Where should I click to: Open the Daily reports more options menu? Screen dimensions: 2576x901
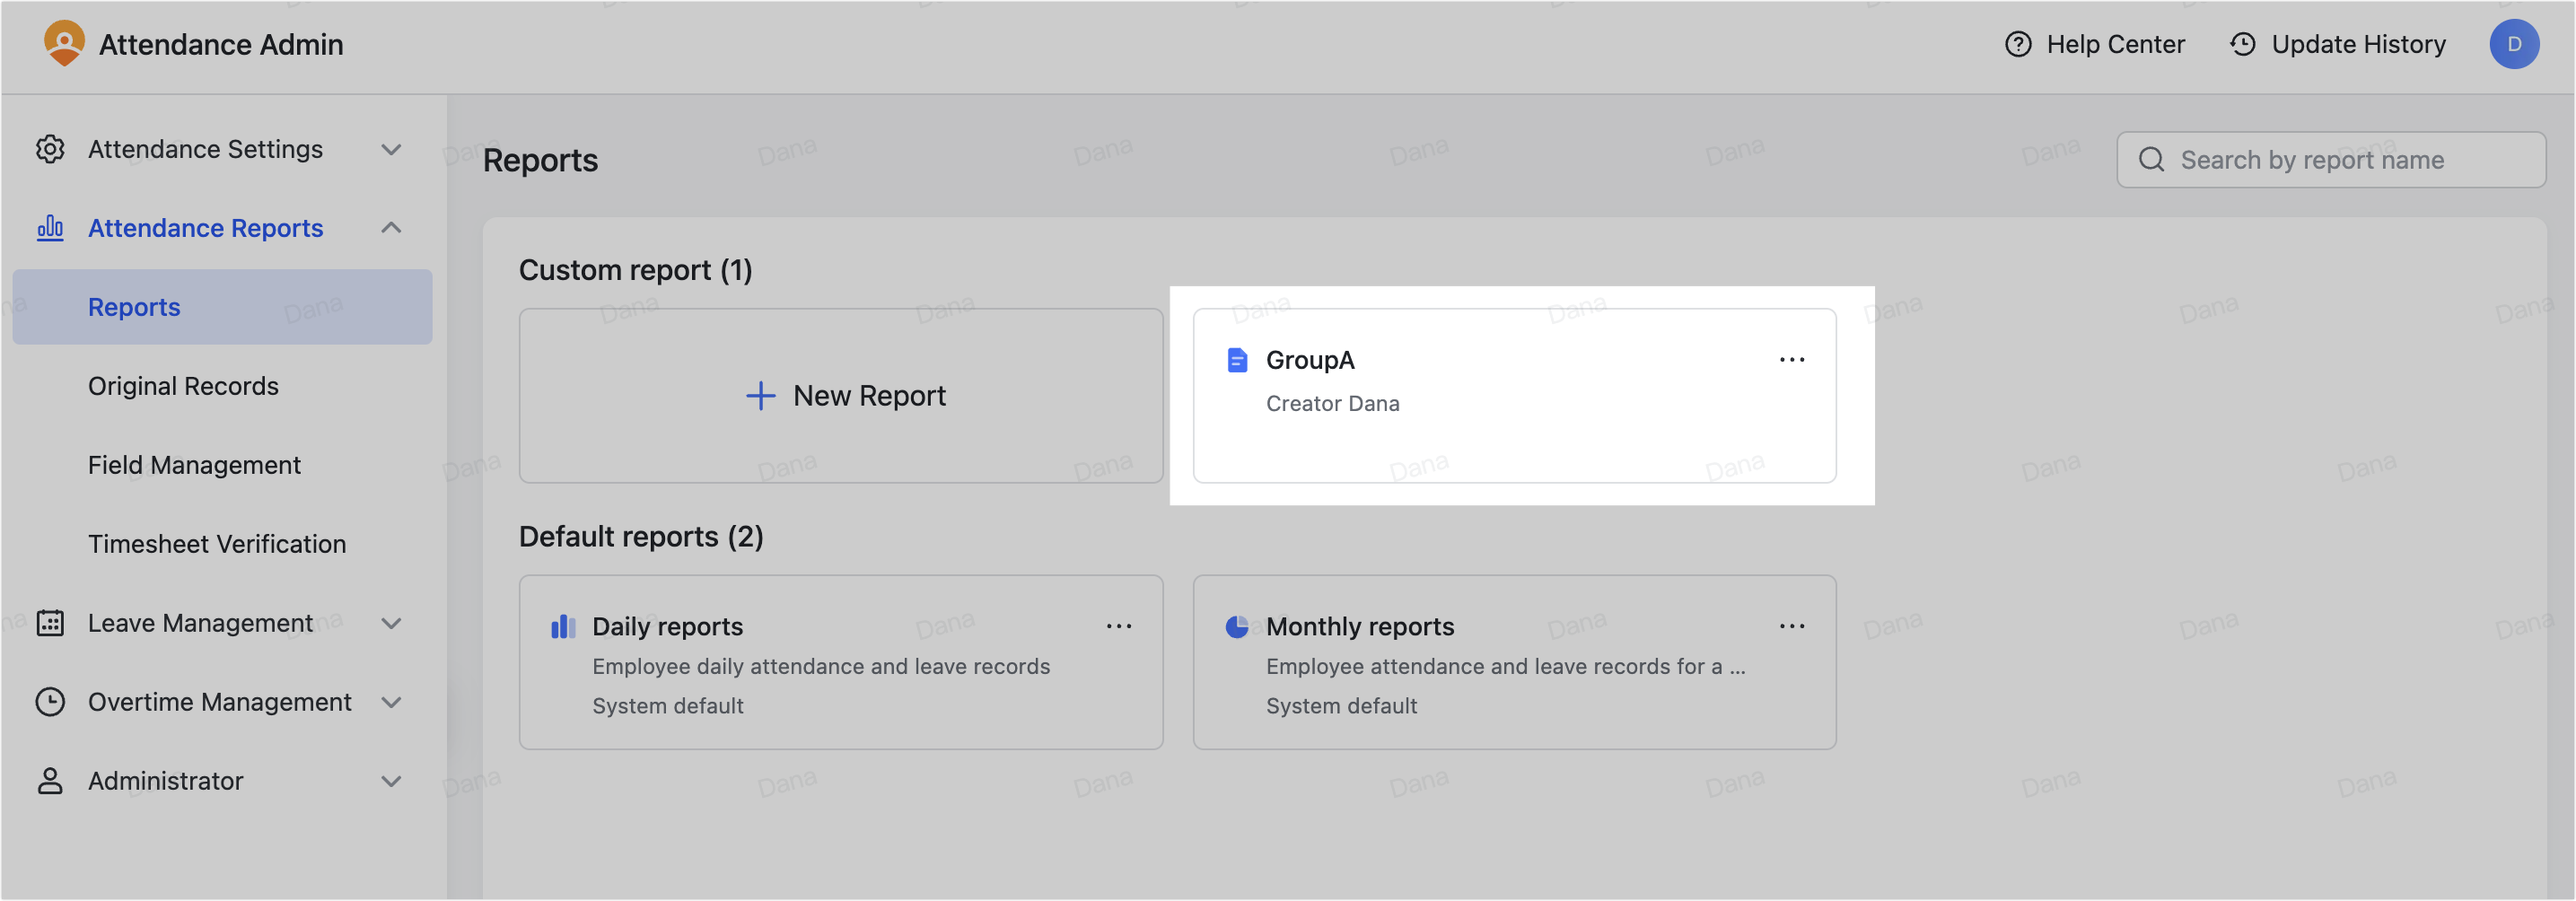pyautogui.click(x=1119, y=626)
